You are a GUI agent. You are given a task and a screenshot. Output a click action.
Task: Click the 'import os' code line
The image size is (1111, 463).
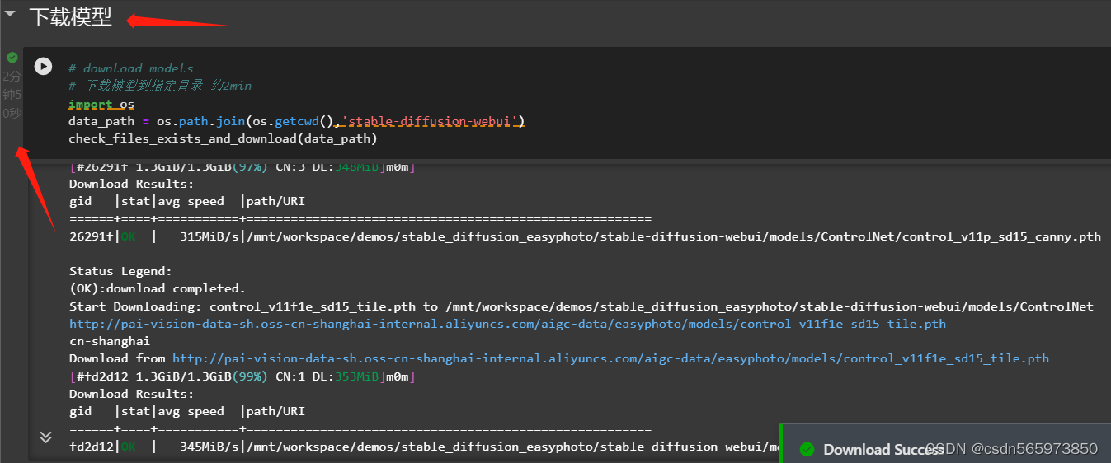point(101,104)
